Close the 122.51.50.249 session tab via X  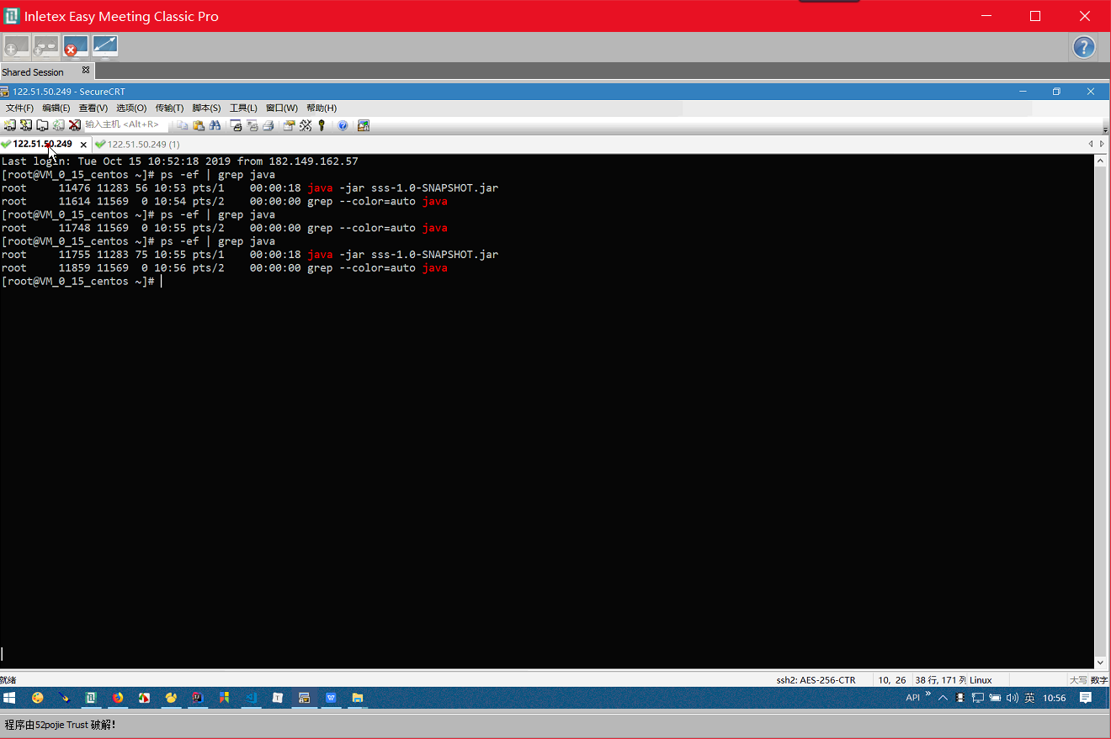coord(83,145)
